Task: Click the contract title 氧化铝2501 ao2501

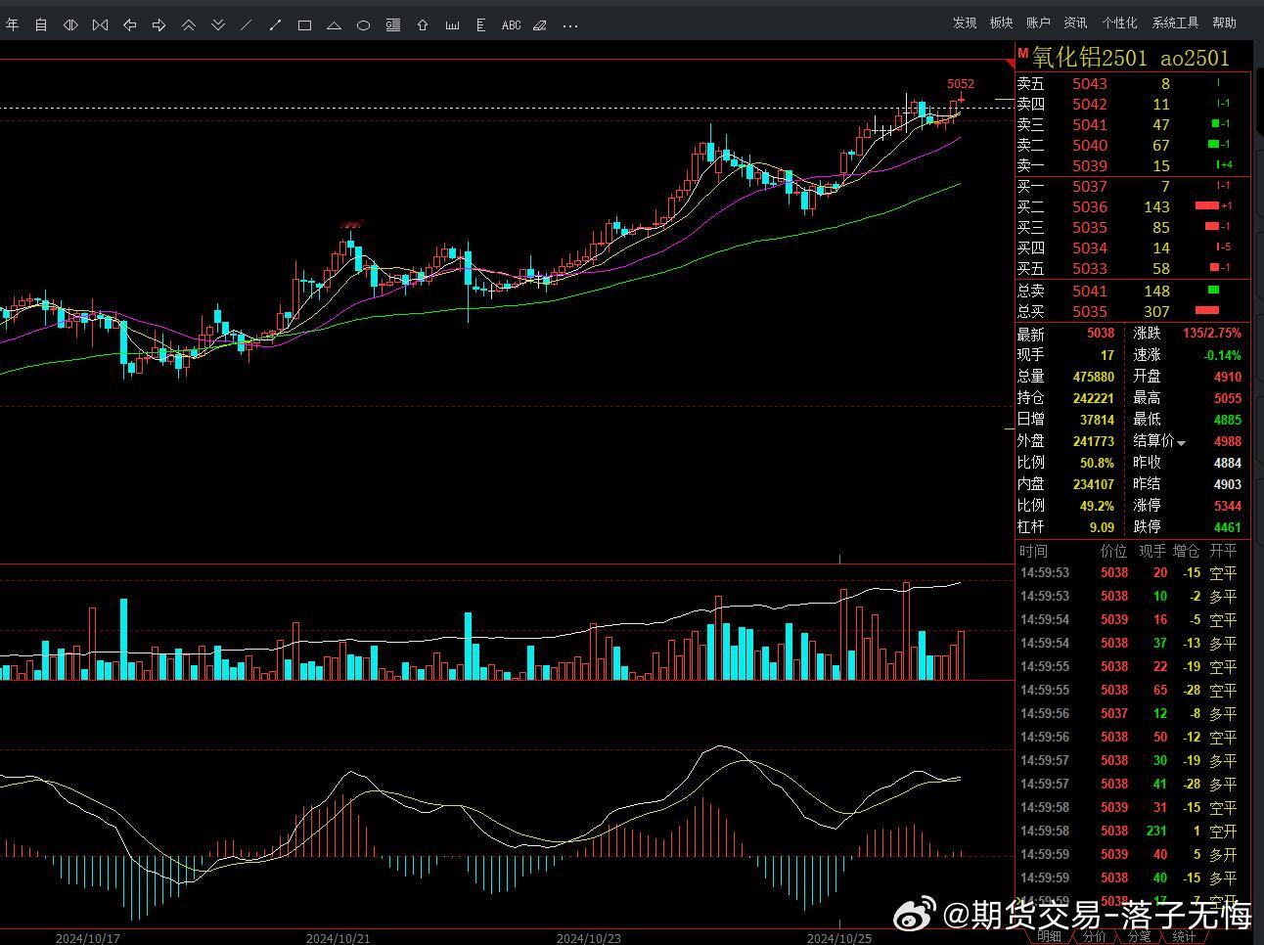Action: pyautogui.click(x=1131, y=58)
